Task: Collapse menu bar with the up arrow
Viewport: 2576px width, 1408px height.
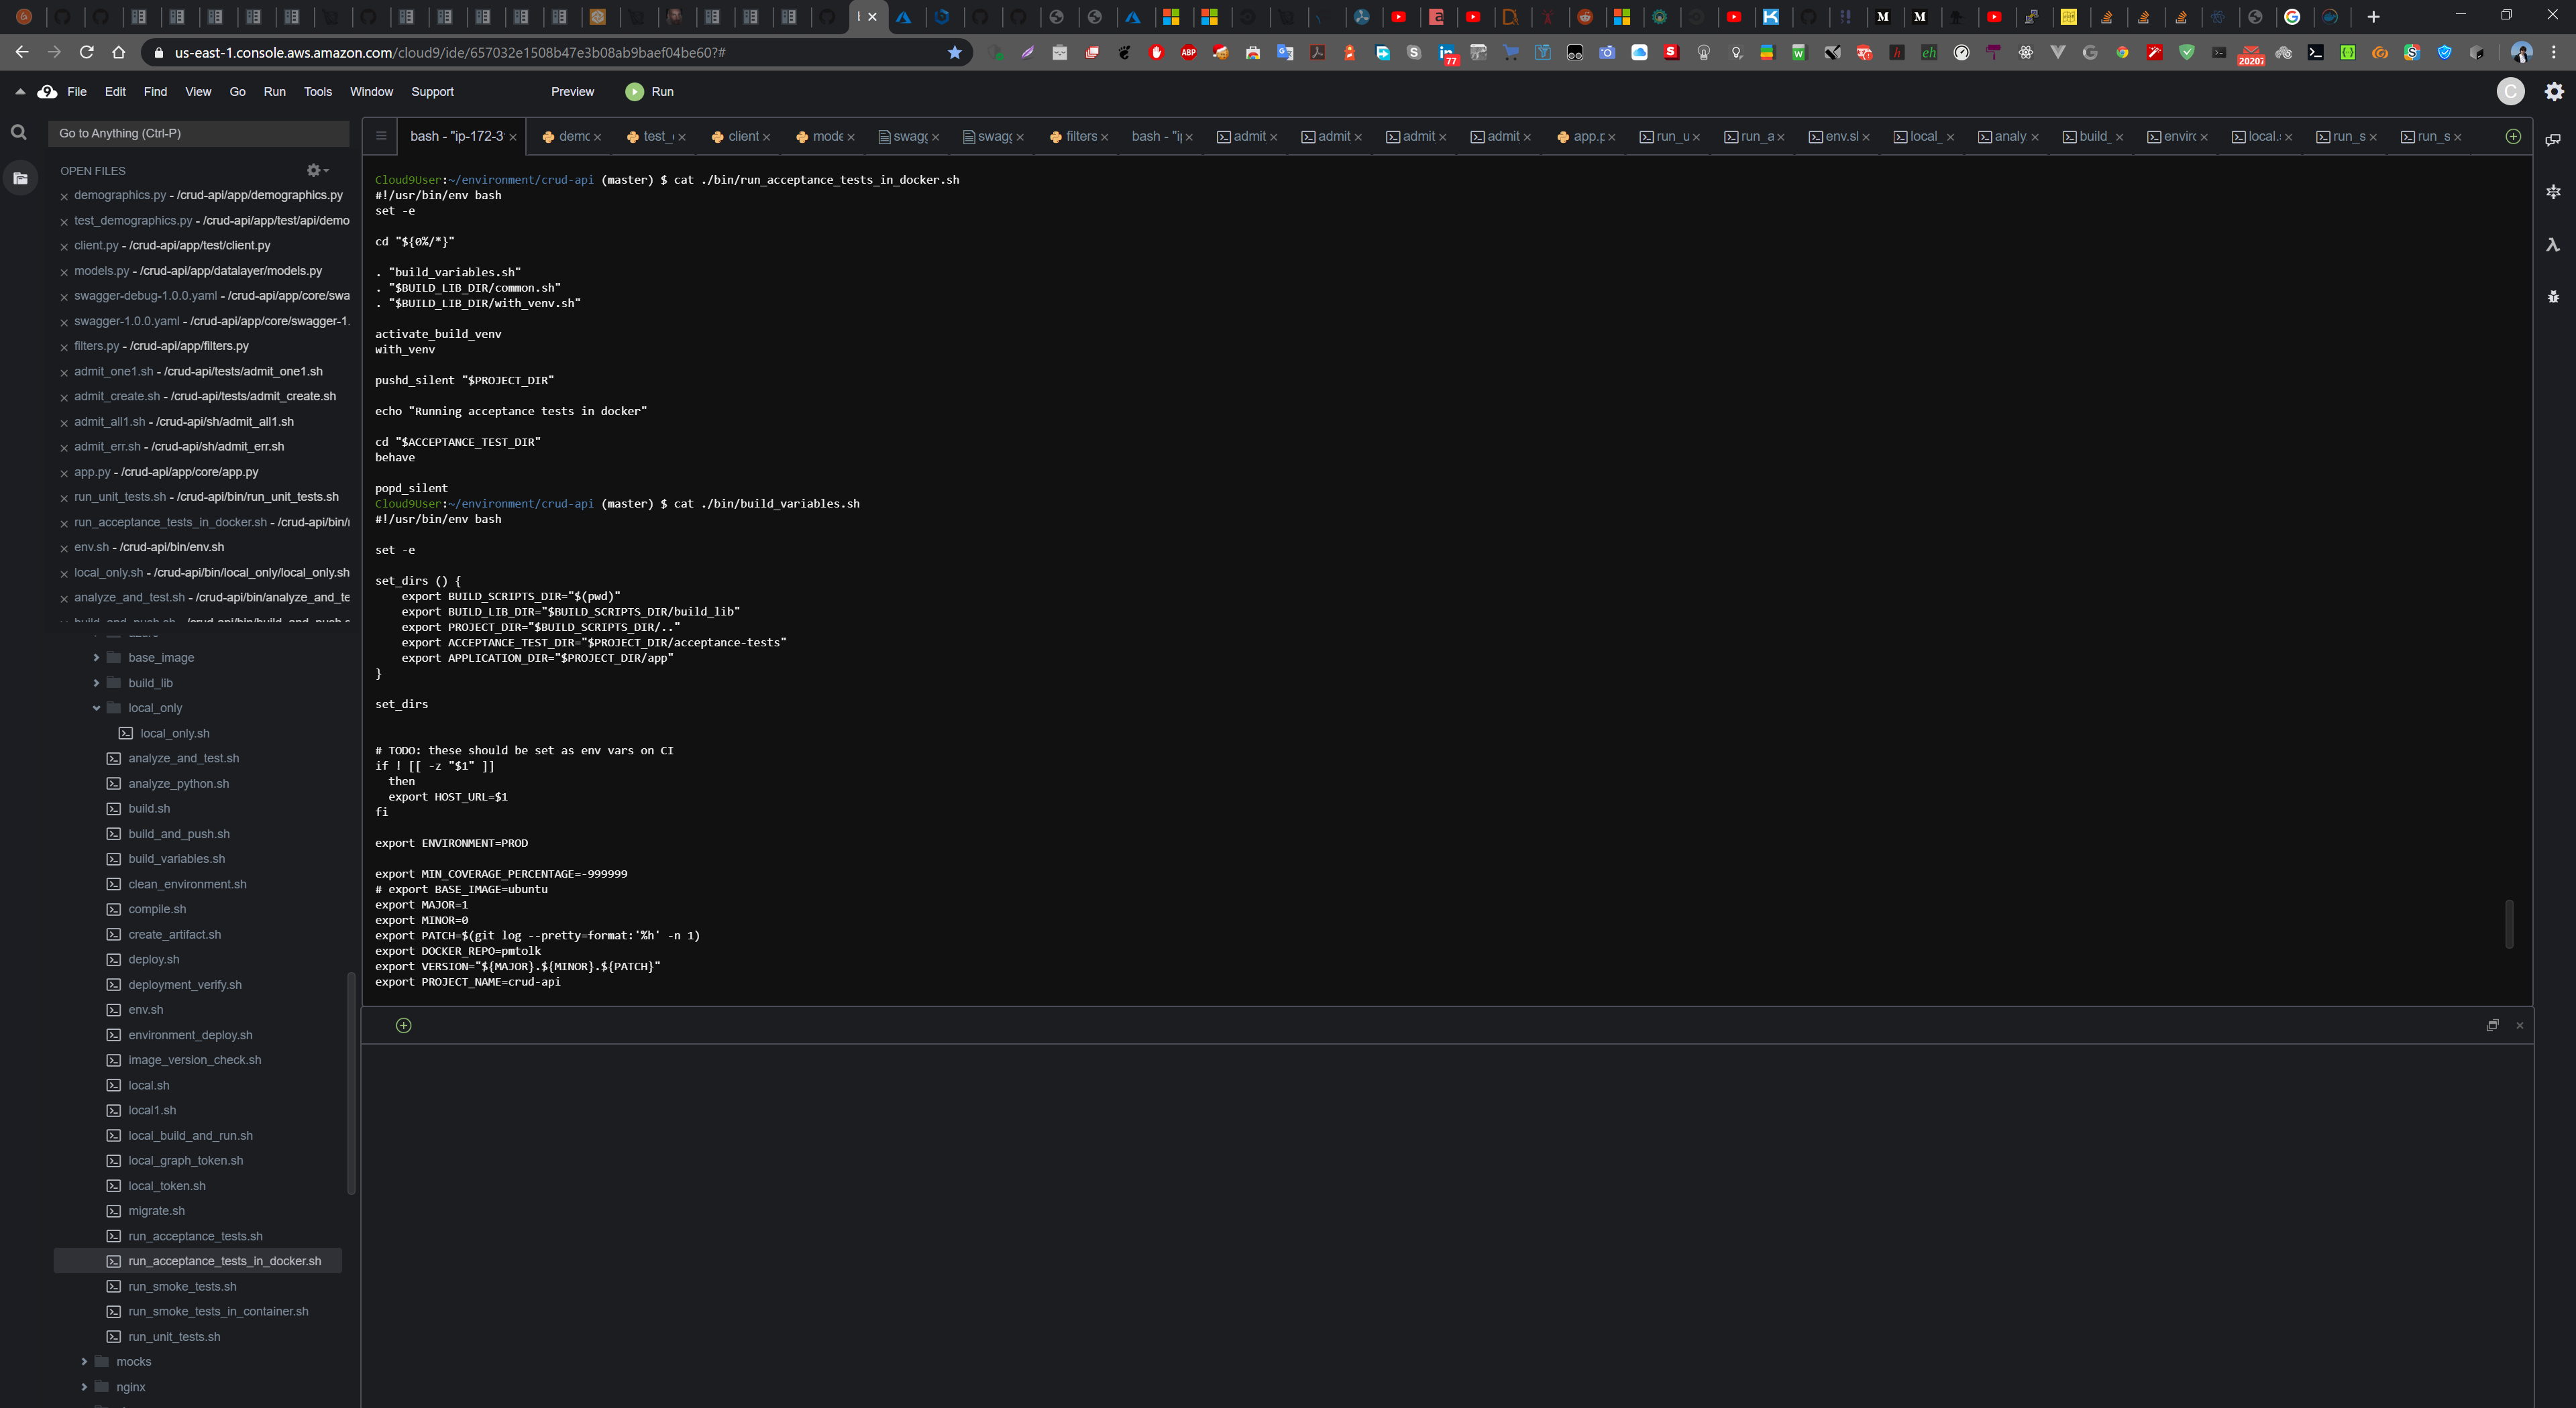Action: 20,92
